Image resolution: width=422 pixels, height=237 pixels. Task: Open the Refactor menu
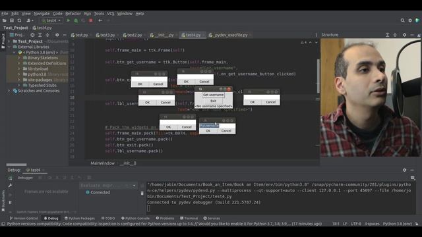coord(73,13)
